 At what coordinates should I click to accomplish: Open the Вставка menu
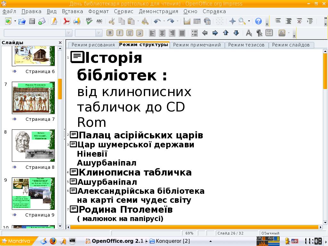tap(72, 11)
